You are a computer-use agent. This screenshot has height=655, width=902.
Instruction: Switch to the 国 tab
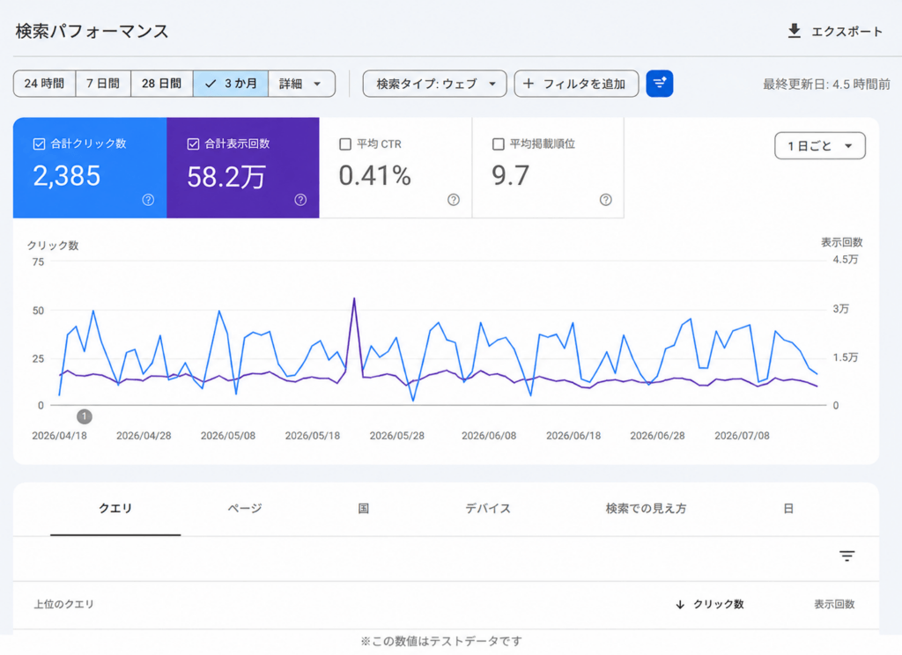tap(364, 508)
